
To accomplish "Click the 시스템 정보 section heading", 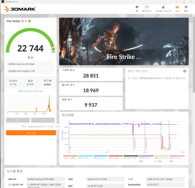I will (15, 171).
